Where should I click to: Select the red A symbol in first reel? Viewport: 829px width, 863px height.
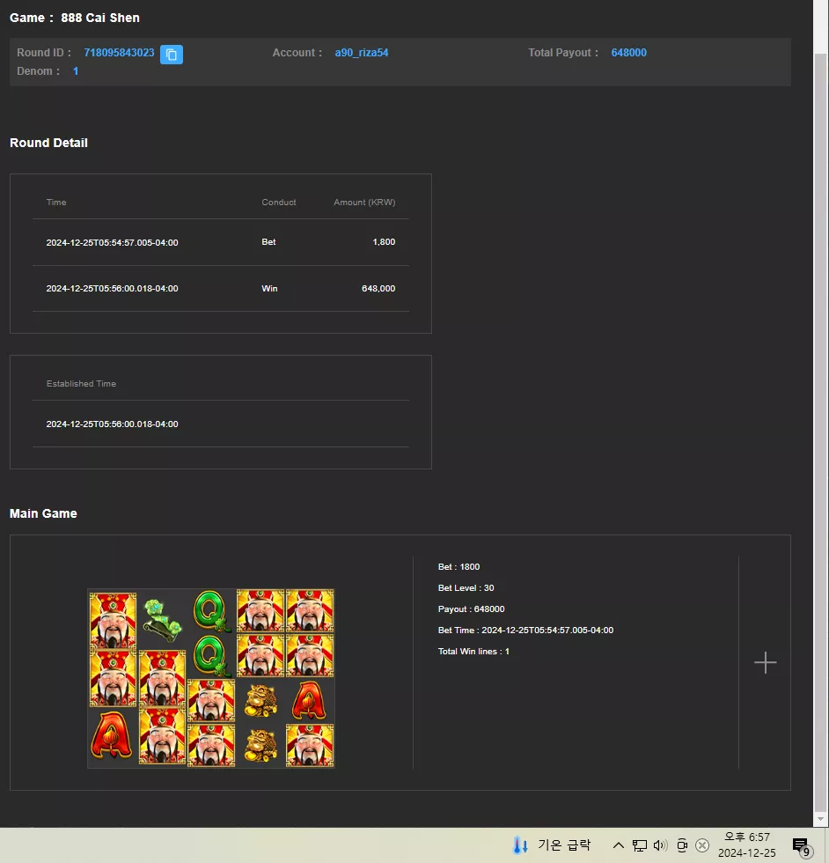112,735
